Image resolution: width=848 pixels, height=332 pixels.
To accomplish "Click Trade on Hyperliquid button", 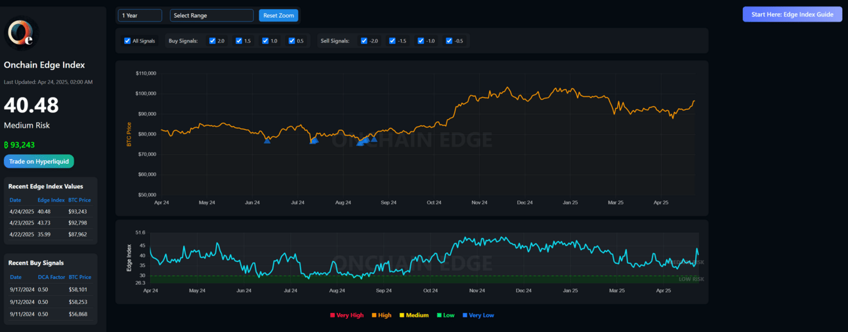I will pos(39,161).
